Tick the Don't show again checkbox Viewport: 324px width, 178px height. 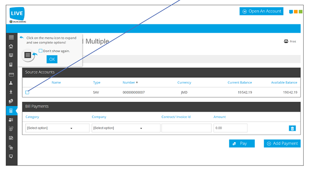(x=40, y=51)
